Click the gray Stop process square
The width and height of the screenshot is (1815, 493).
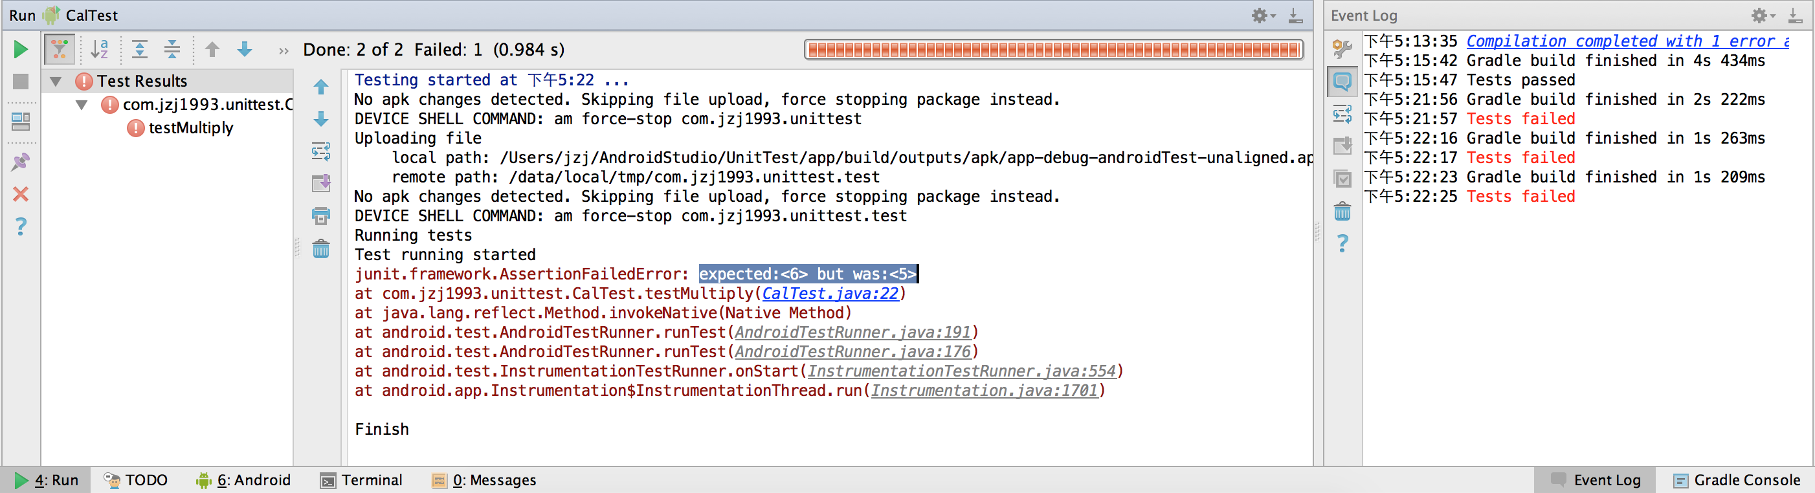coord(21,82)
